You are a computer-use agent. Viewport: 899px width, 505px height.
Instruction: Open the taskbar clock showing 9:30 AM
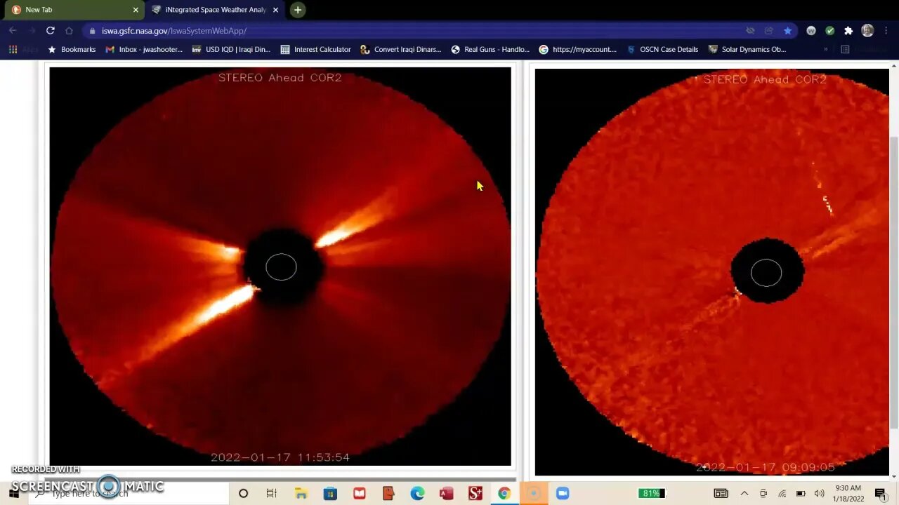[848, 494]
